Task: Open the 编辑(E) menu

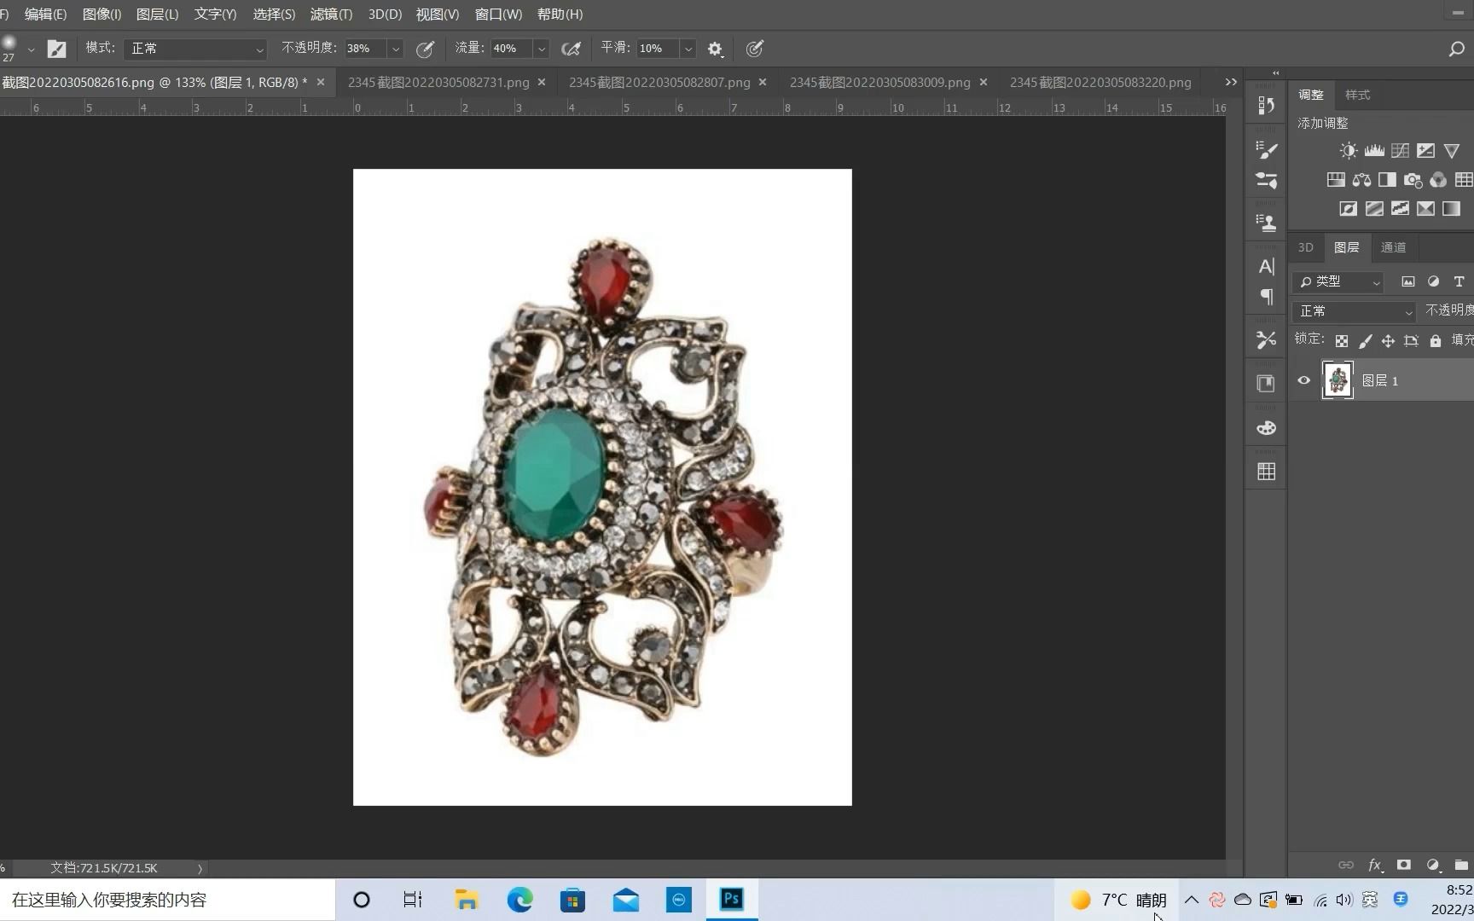Action: tap(45, 14)
